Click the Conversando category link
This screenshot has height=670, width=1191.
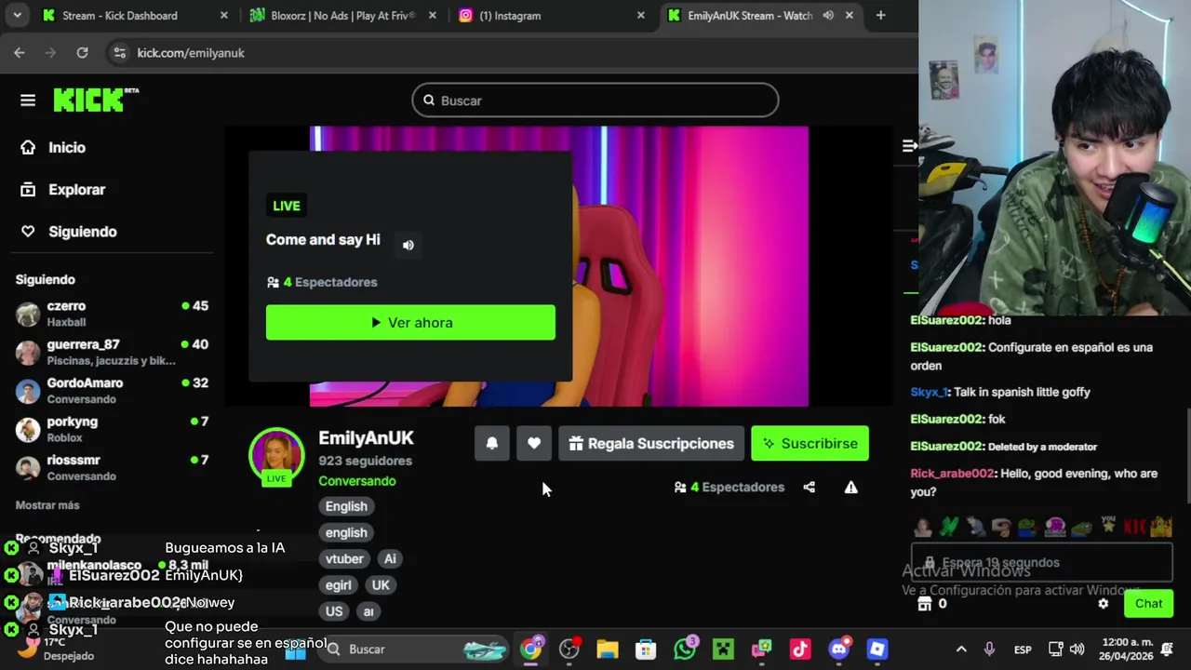[357, 481]
